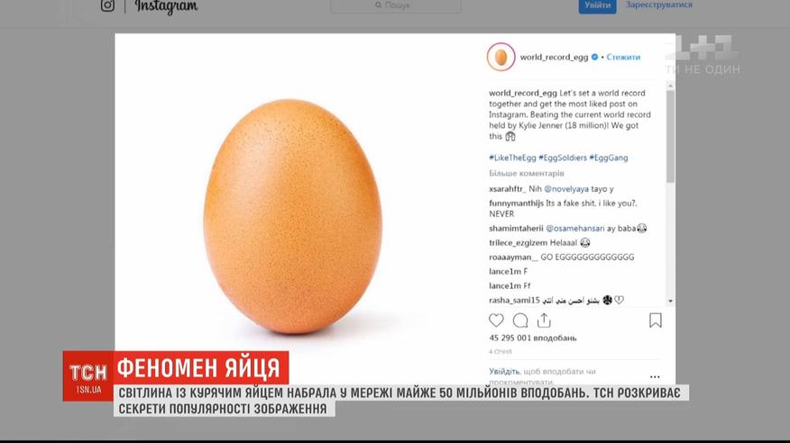Screen dimensions: 790x443
Task: Click the comments scrollbar down arrow
Action: pyautogui.click(x=670, y=301)
